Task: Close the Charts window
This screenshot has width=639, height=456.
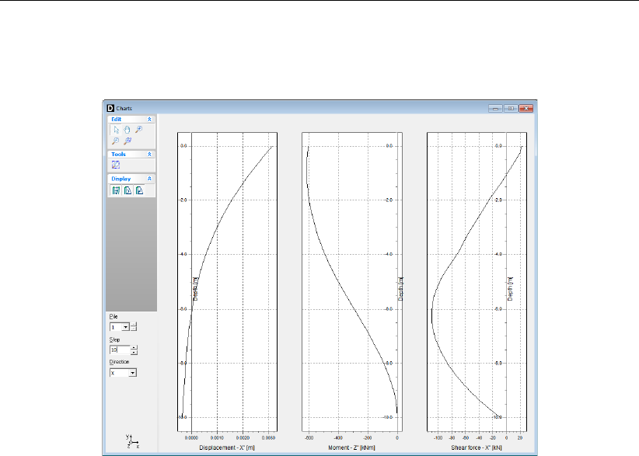Action: coord(526,108)
